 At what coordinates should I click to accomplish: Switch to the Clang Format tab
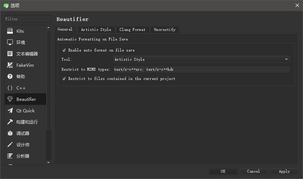(132, 30)
